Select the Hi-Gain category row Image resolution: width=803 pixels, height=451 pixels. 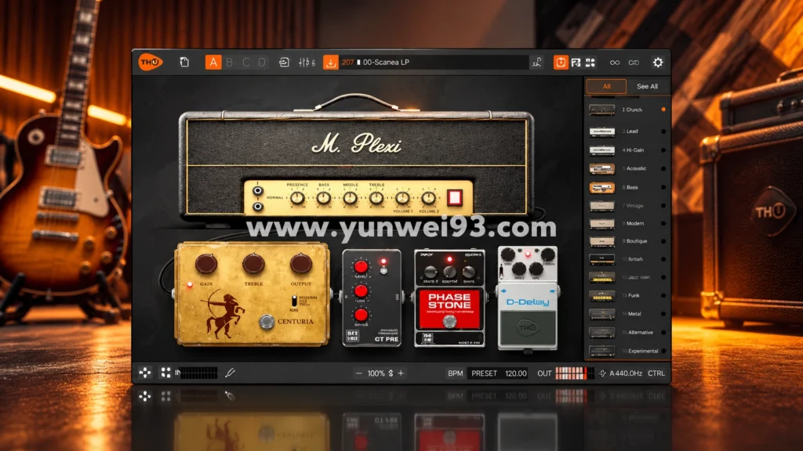pos(627,150)
